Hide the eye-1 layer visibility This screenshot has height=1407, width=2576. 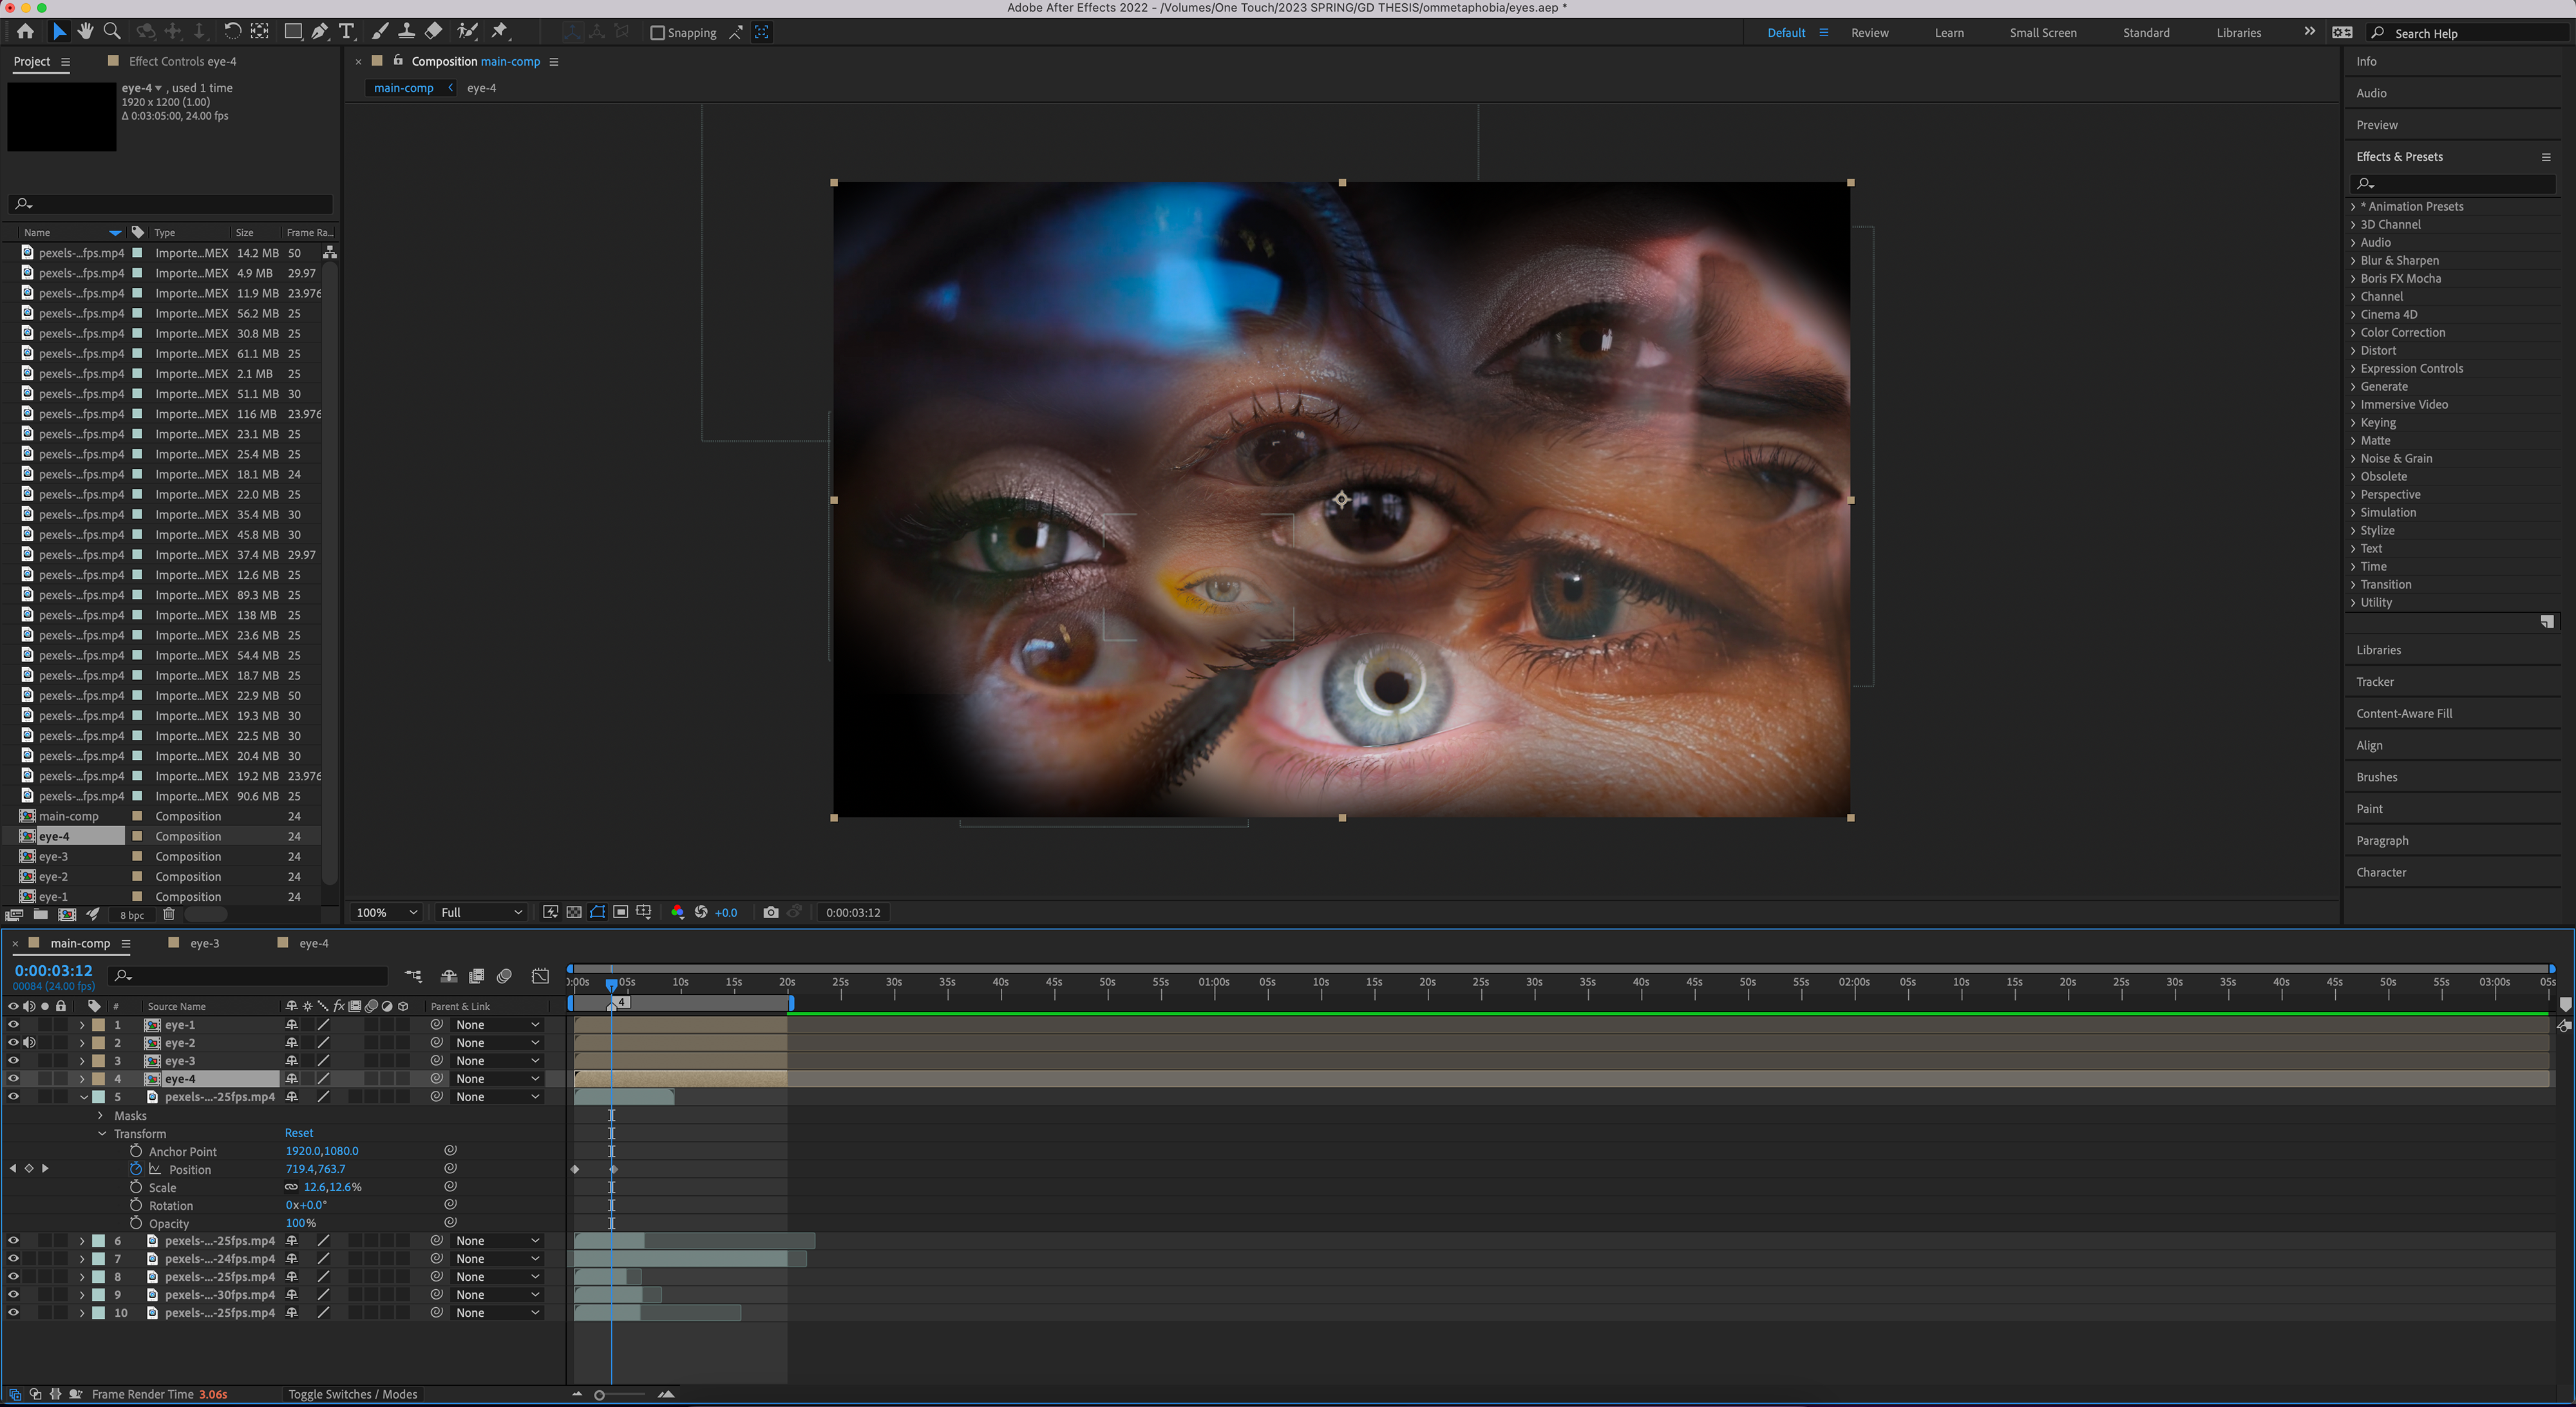click(x=13, y=1024)
